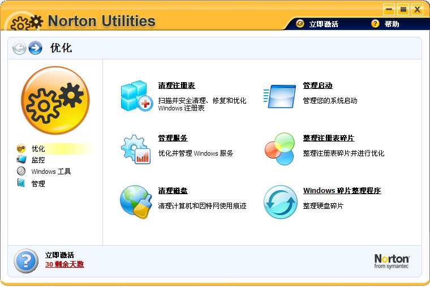Image resolution: width=430 pixels, height=287 pixels.
Task: Click the gear with chart services icon
Action: [136, 149]
